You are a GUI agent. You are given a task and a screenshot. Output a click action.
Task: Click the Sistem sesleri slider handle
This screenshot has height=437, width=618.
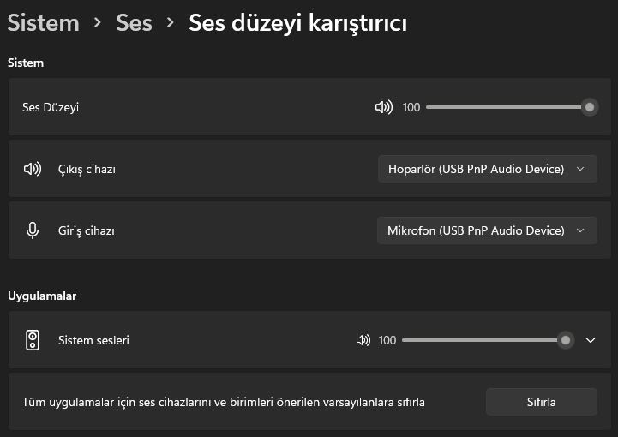point(566,340)
